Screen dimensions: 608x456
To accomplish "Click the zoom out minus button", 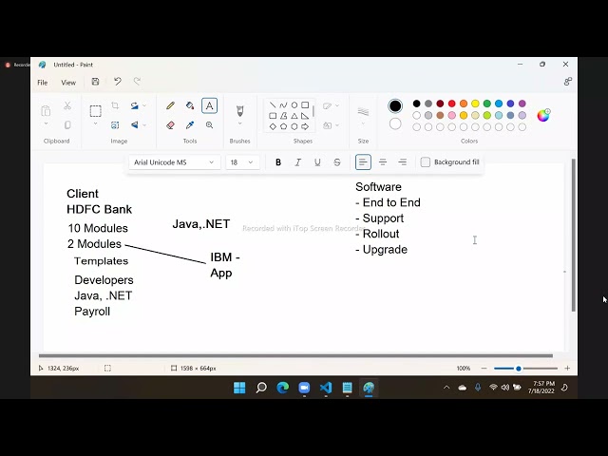I will [x=484, y=369].
